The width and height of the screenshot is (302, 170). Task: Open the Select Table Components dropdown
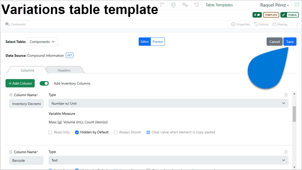tap(42, 41)
